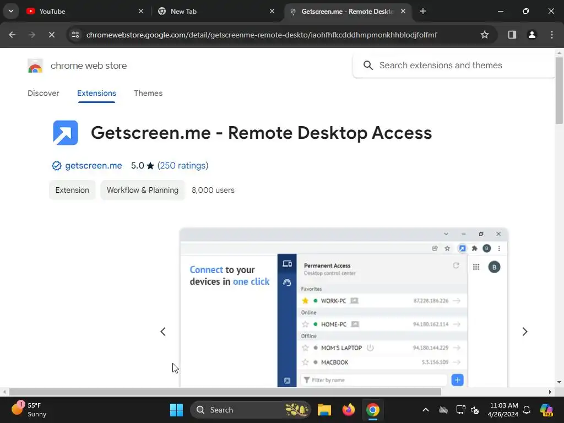This screenshot has width=564, height=423.
Task: Click the search magnifier icon
Action: pyautogui.click(x=367, y=65)
